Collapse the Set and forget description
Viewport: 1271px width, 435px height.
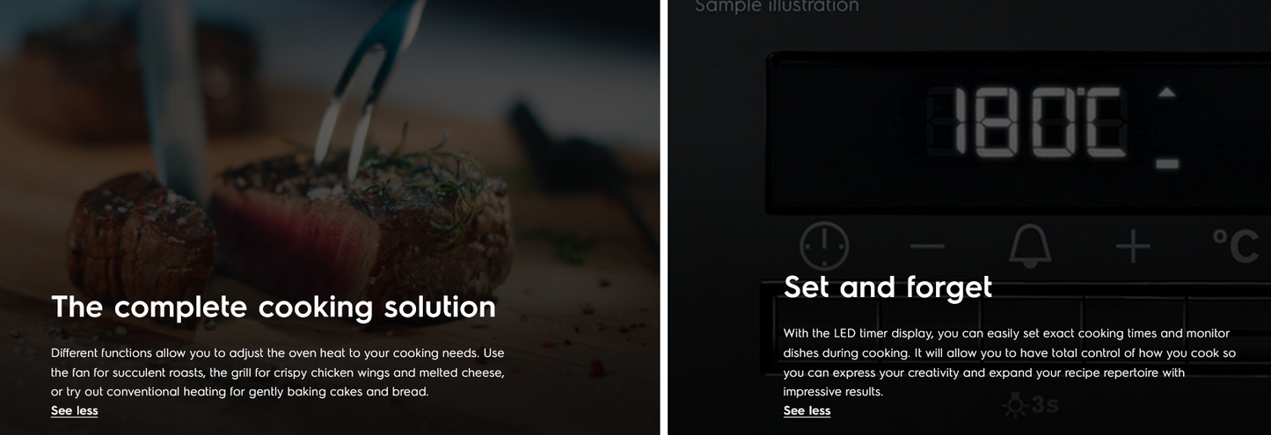807,410
